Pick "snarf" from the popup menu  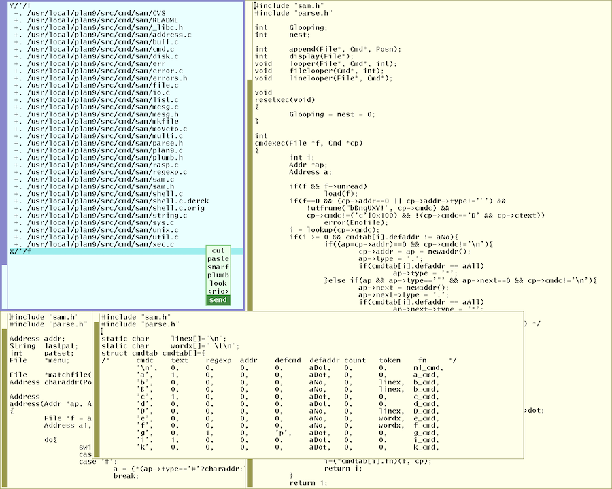point(218,267)
